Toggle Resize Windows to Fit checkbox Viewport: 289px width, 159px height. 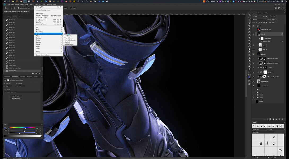pos(19,8)
